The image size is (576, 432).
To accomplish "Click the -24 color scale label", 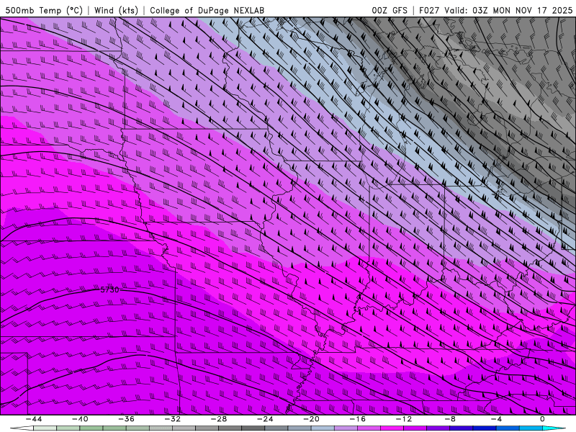I will click(x=265, y=419).
